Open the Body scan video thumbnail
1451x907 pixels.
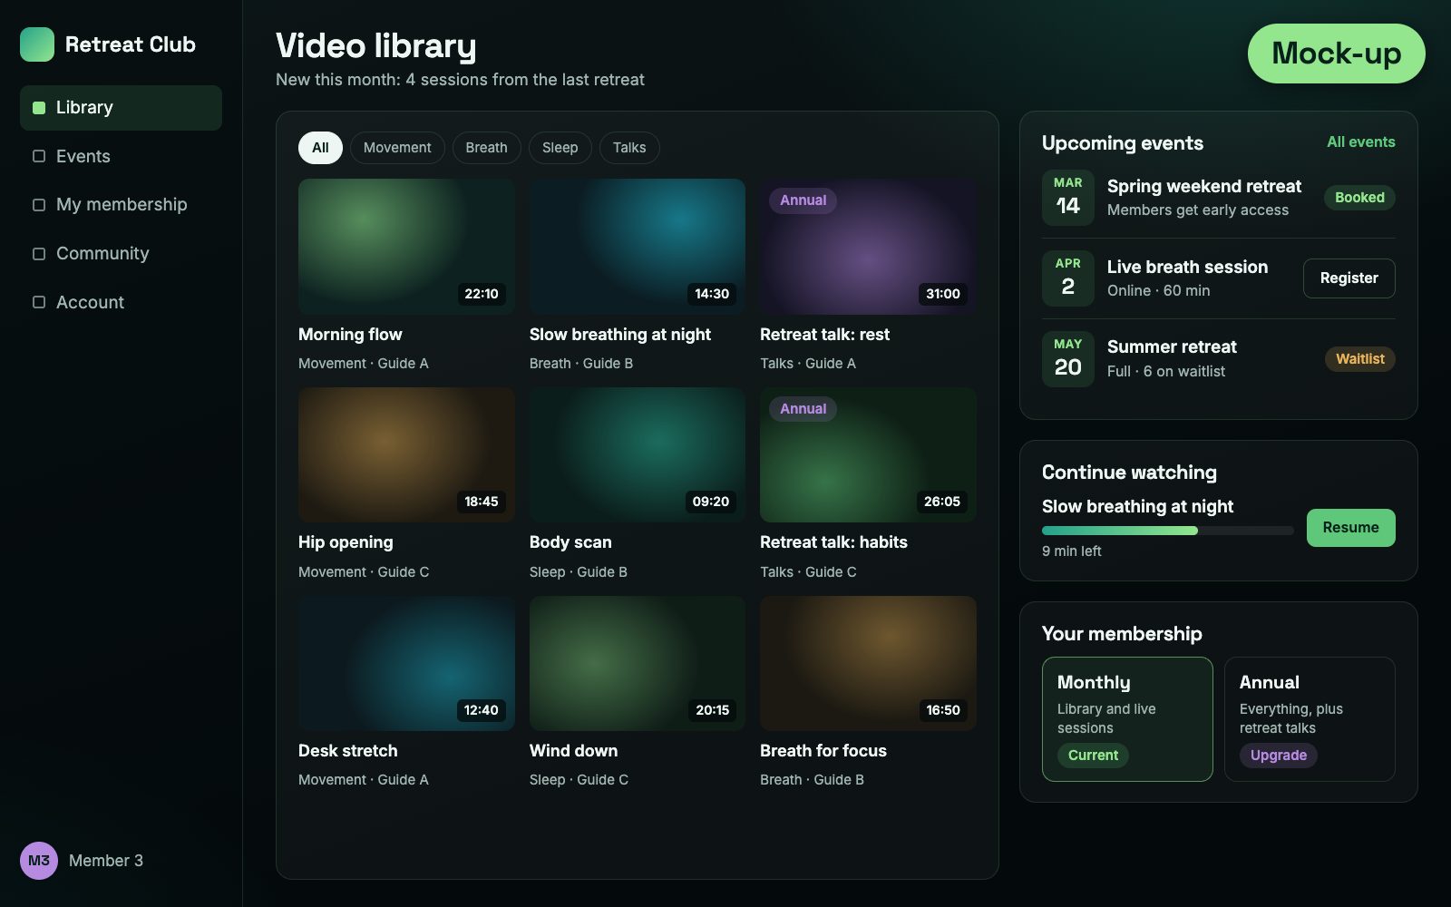(x=638, y=455)
